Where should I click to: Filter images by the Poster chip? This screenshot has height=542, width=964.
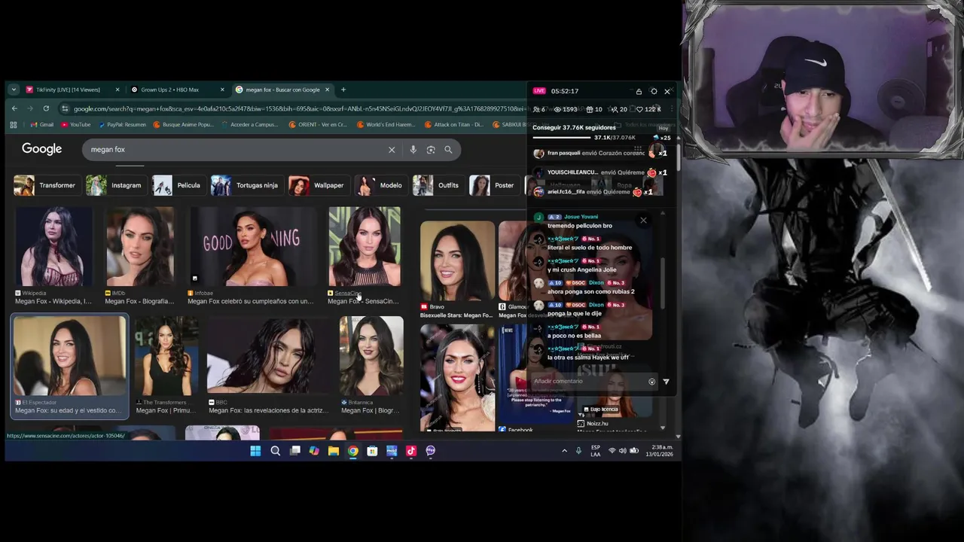[x=494, y=185]
